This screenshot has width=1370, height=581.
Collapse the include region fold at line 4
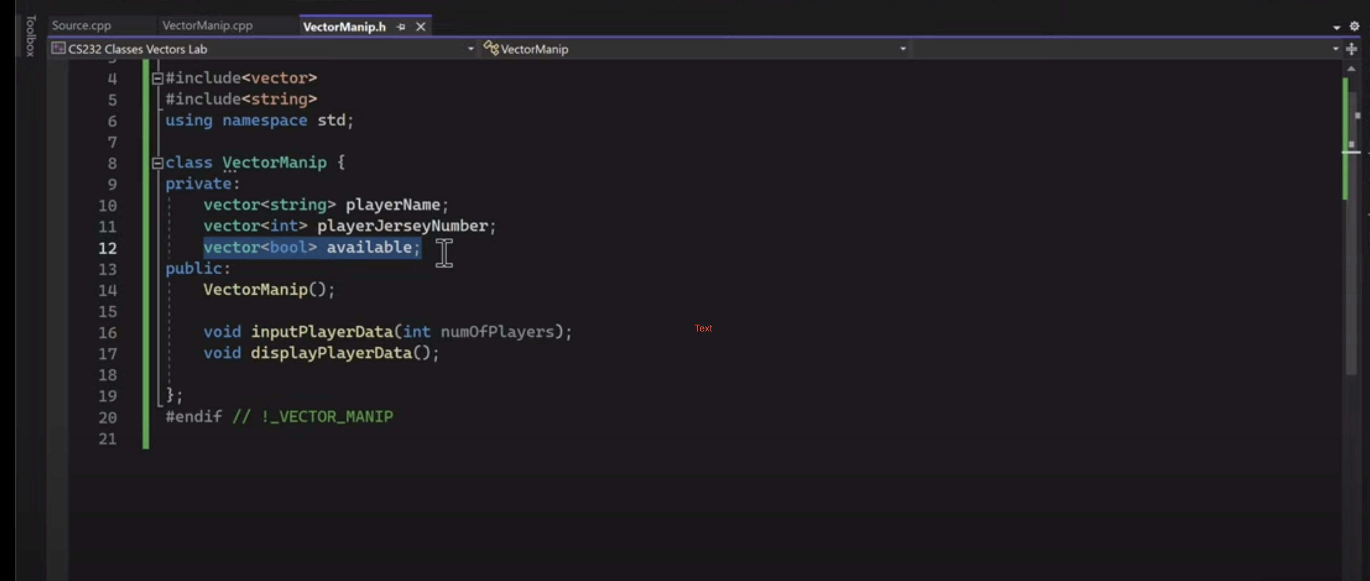click(157, 78)
